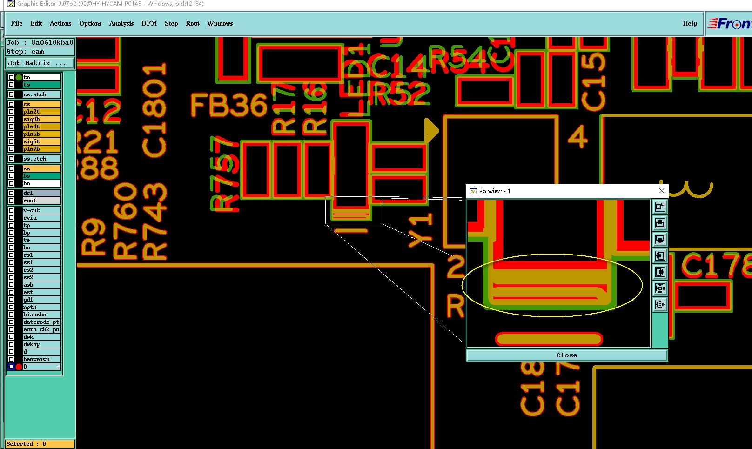752x449 pixels.
Task: Open the Analysis menu
Action: [x=121, y=24]
